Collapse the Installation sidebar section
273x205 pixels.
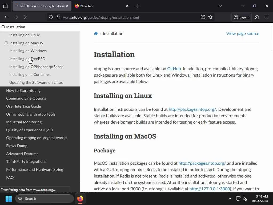tap(3, 27)
